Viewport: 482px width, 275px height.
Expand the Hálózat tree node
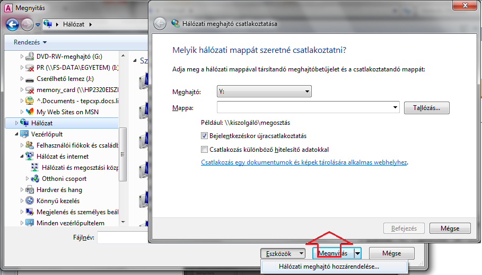[16, 123]
